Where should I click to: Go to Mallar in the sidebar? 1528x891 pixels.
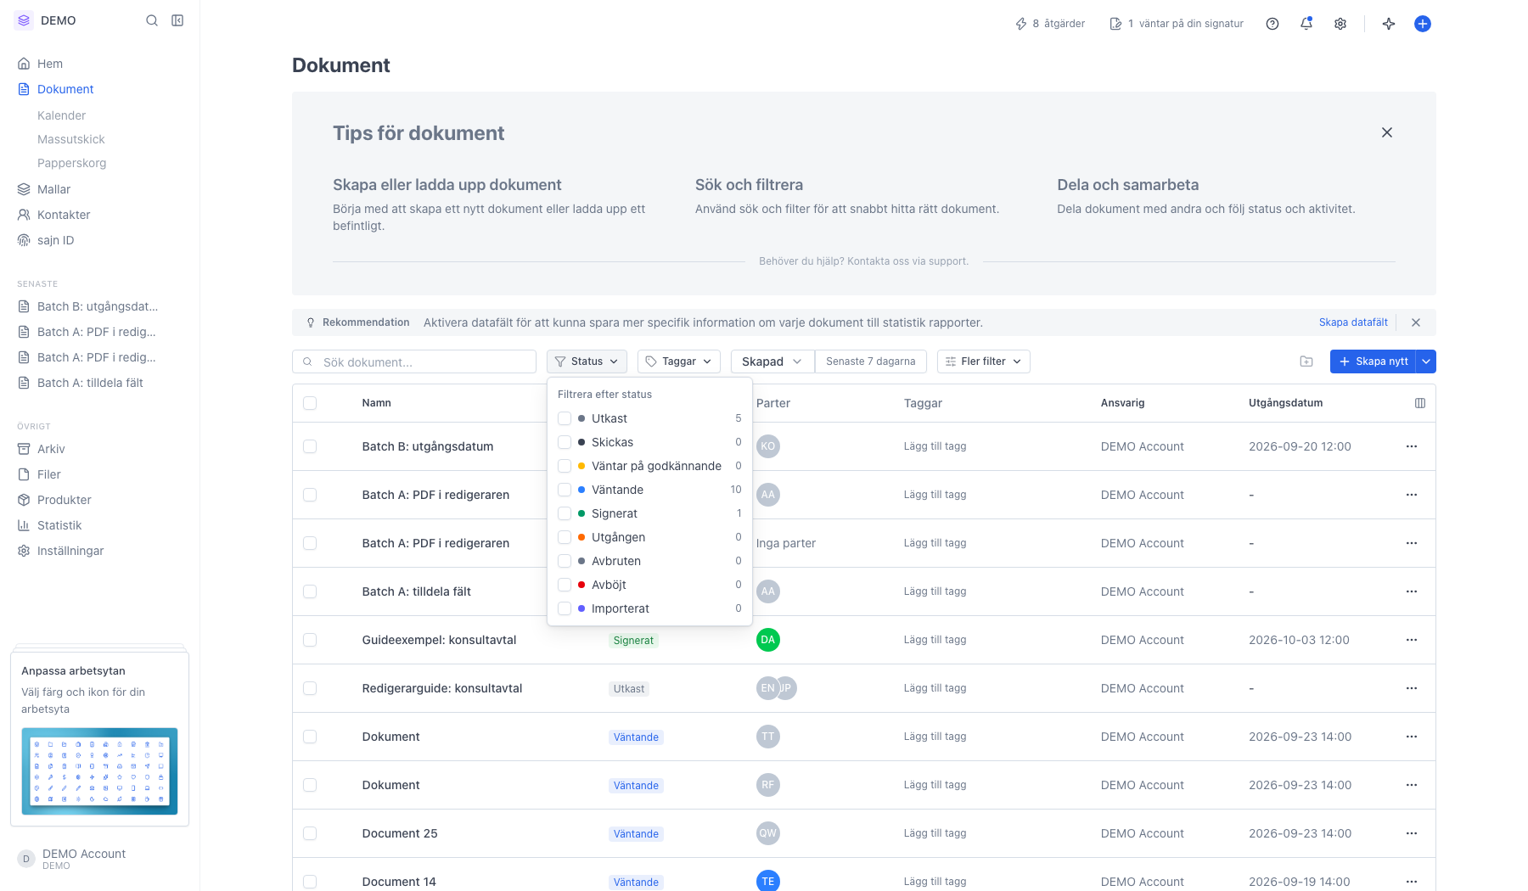[53, 189]
